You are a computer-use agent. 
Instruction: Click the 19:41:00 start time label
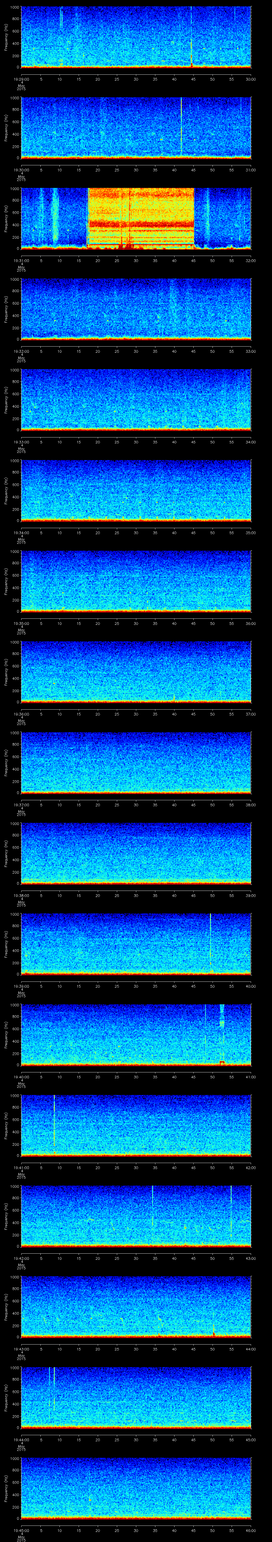pos(21,1167)
